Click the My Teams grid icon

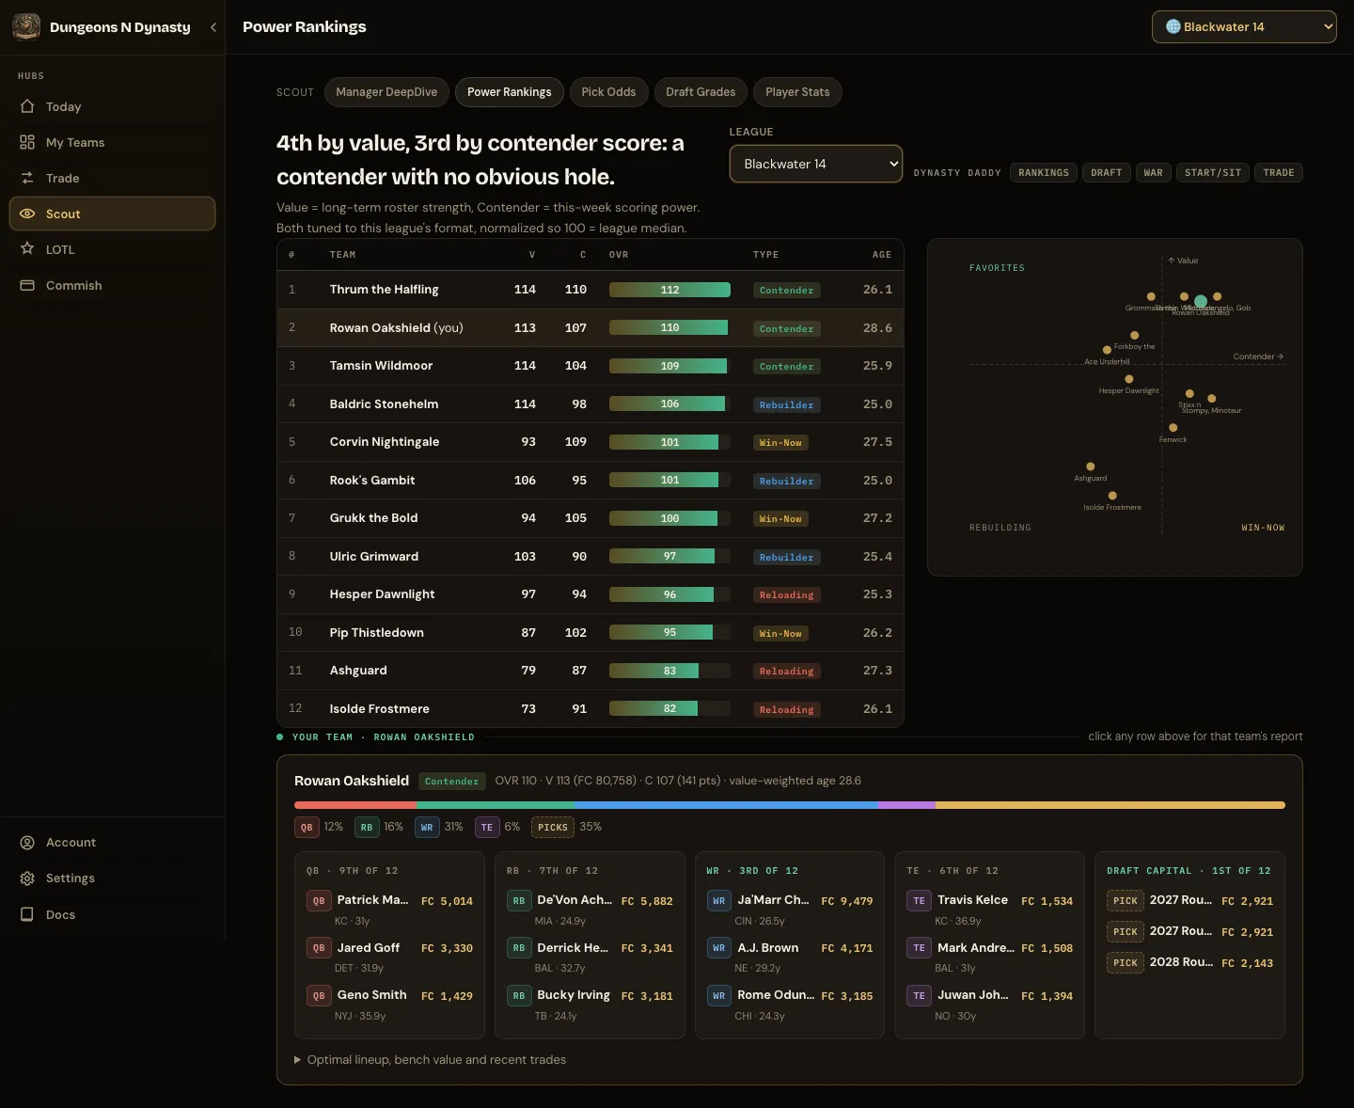point(27,142)
